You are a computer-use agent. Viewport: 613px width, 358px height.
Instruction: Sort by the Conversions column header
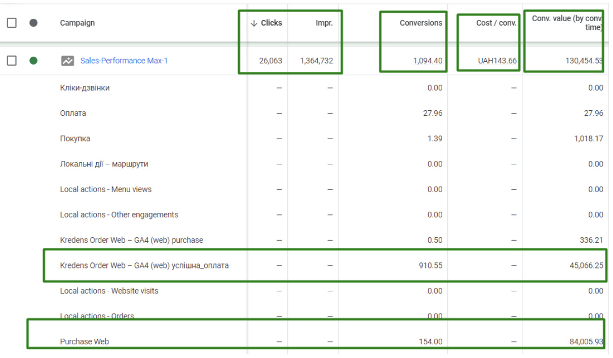coord(420,23)
